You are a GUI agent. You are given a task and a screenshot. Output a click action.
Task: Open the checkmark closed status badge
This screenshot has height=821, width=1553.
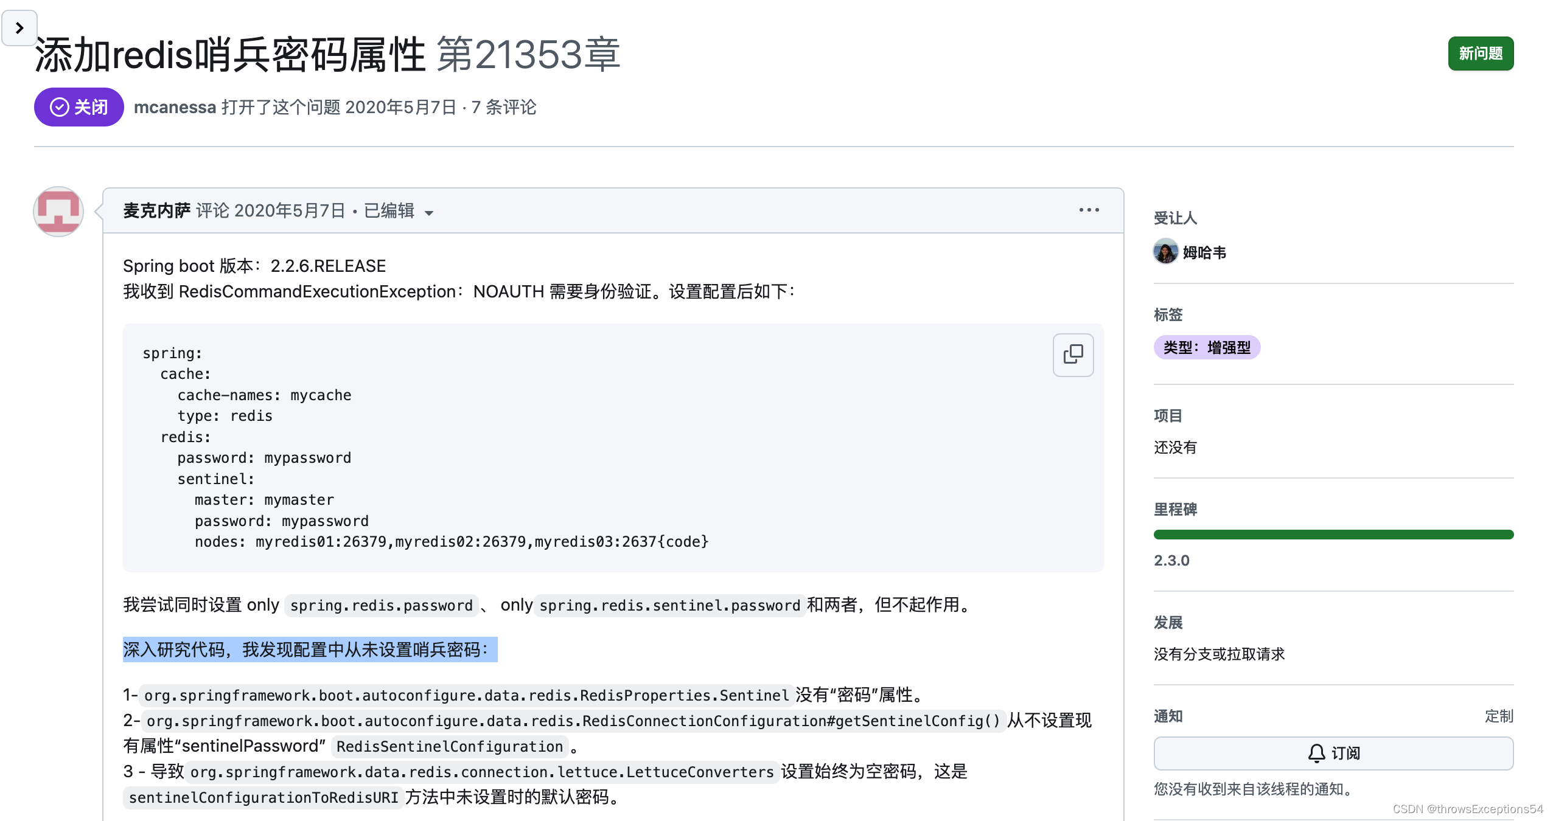[x=79, y=107]
